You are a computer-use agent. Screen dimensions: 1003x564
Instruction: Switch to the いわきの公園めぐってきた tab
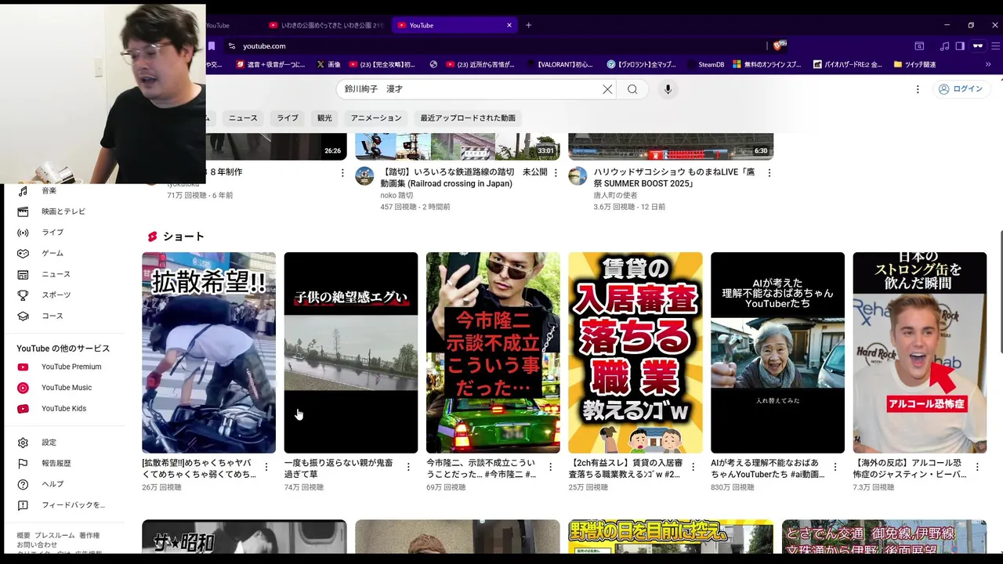coord(326,25)
